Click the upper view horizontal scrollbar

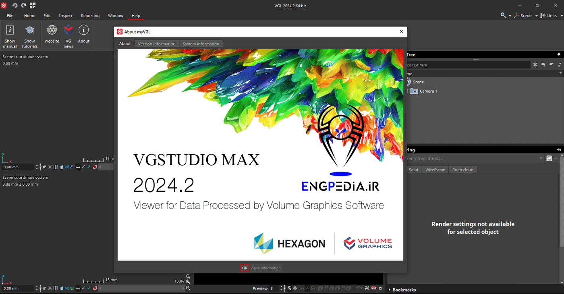click(x=106, y=167)
